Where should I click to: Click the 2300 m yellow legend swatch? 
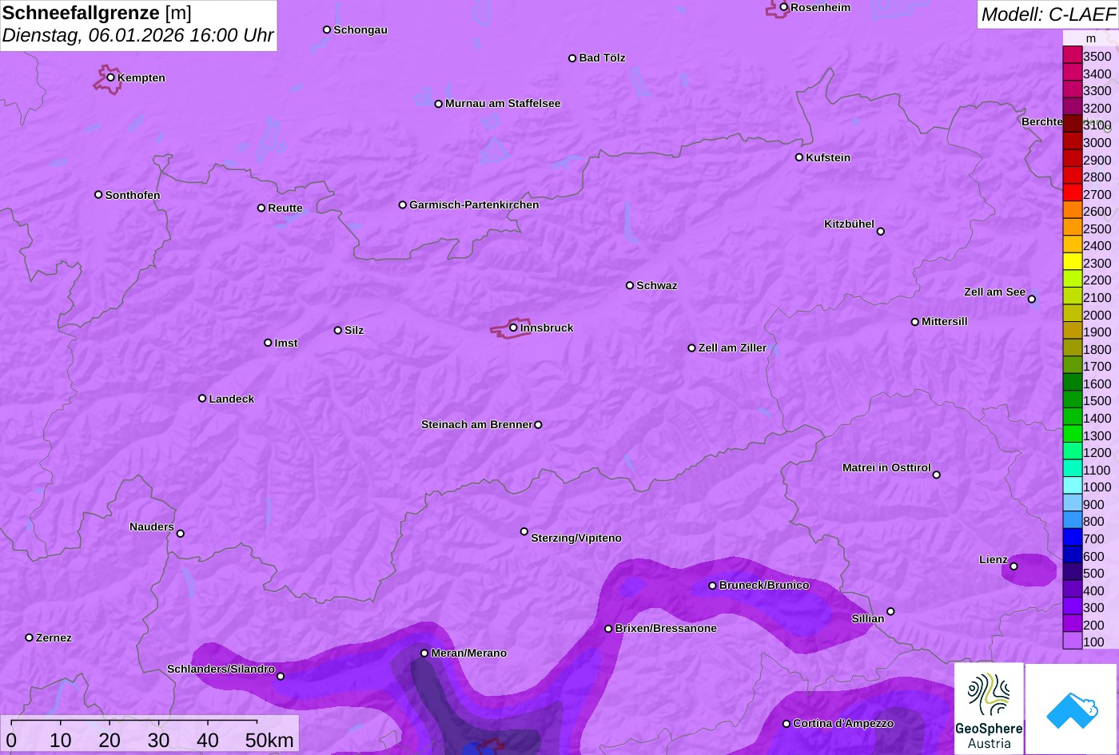click(x=1073, y=261)
